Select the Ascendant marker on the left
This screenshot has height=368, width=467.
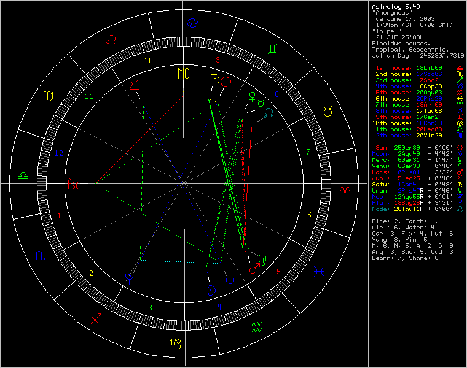[x=73, y=183]
